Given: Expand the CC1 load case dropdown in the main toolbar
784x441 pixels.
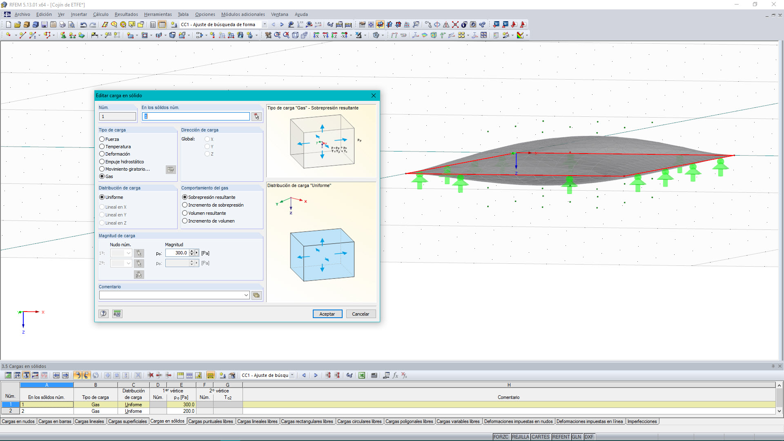Looking at the screenshot, I should click(x=265, y=24).
